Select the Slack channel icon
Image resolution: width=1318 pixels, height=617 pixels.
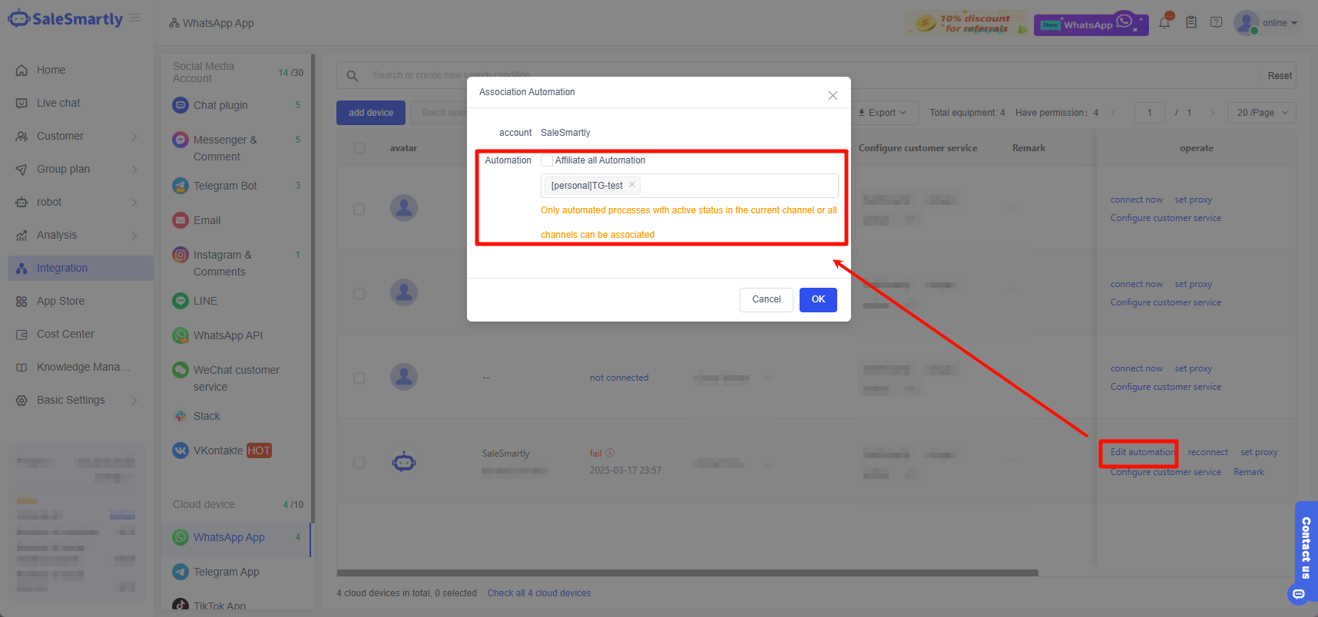(180, 416)
